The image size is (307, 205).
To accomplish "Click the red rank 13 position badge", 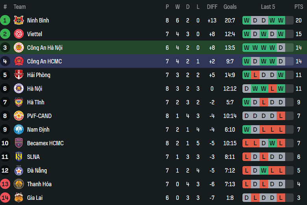I will (x=5, y=184).
